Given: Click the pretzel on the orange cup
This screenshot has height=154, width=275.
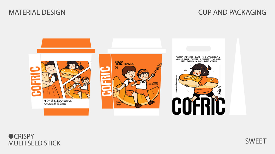Looking at the screenshot, I should (x=115, y=91).
